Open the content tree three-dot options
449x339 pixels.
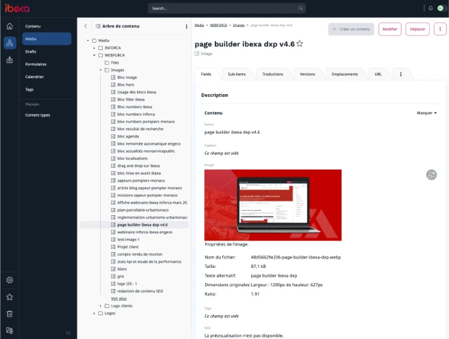187,26
